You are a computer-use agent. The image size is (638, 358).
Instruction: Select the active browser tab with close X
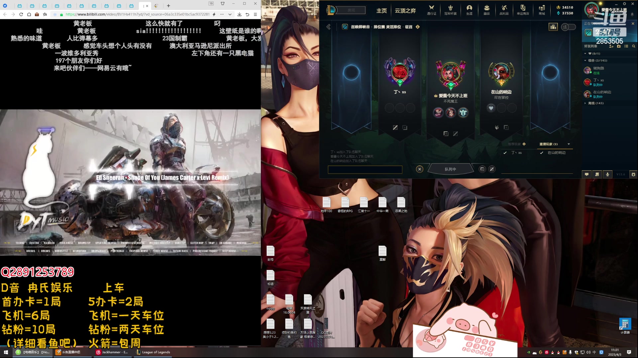click(145, 6)
